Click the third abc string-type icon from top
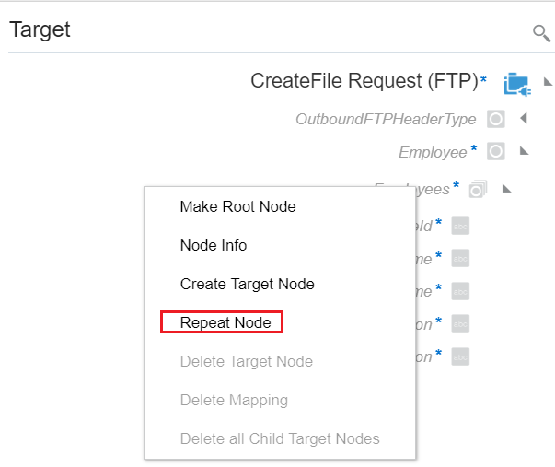 pyautogui.click(x=461, y=291)
